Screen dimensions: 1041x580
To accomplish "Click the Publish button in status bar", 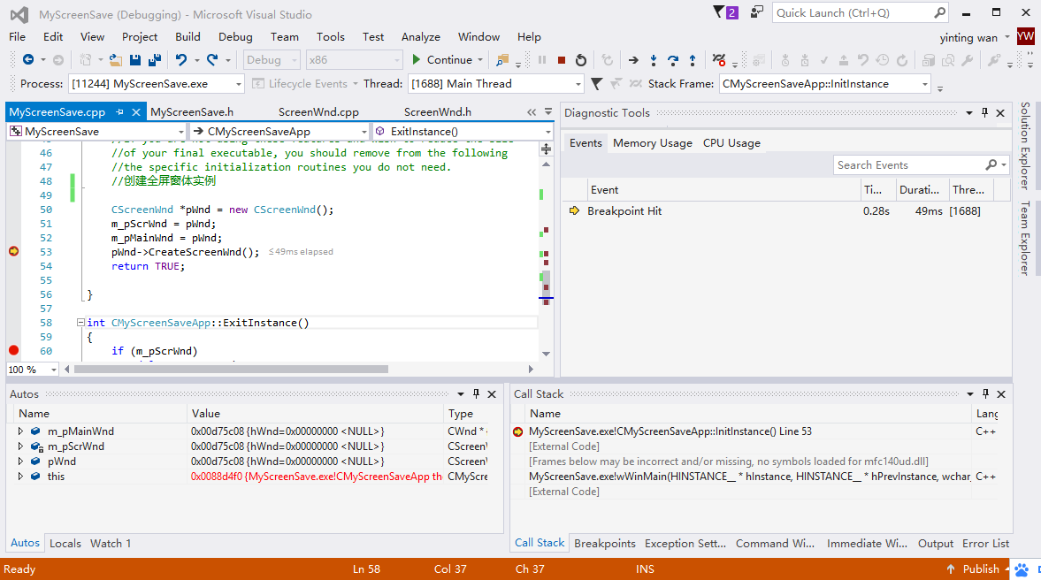I will tap(981, 569).
